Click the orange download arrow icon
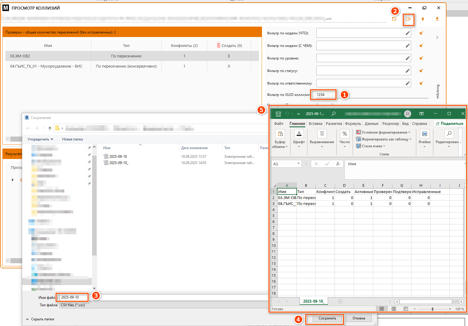Screen dimensions: 468x326 point(437,19)
